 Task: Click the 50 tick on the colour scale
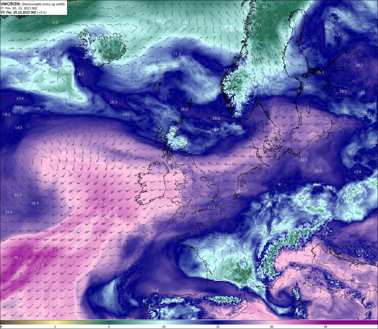click(325, 327)
